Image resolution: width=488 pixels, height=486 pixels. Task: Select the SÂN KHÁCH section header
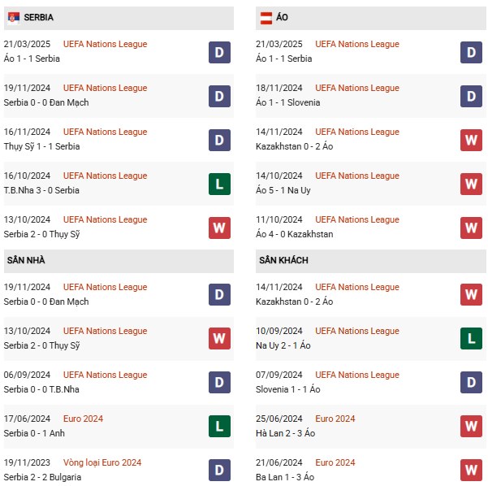(x=370, y=261)
